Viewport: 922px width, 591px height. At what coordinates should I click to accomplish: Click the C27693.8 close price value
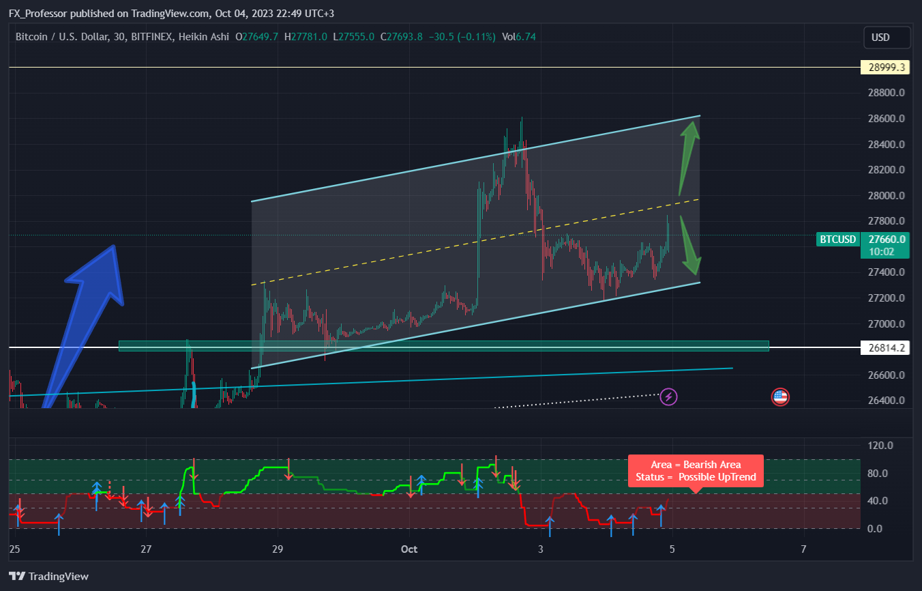[x=402, y=36]
